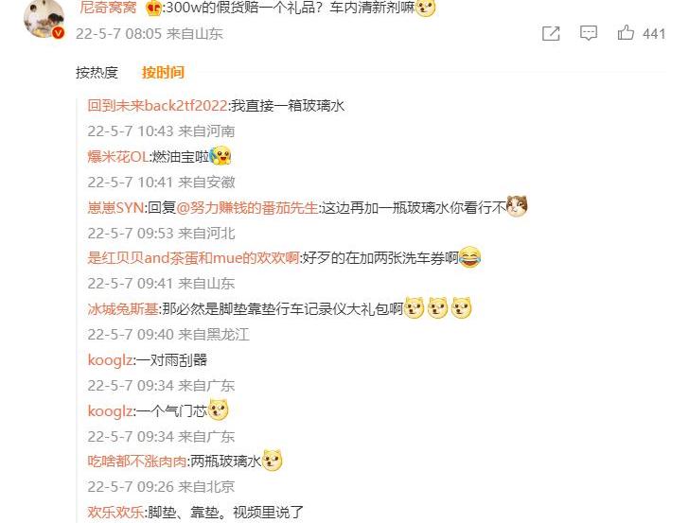The image size is (688, 523).
Task: Open profile of 回到未来back2tf2022
Action: [x=157, y=106]
